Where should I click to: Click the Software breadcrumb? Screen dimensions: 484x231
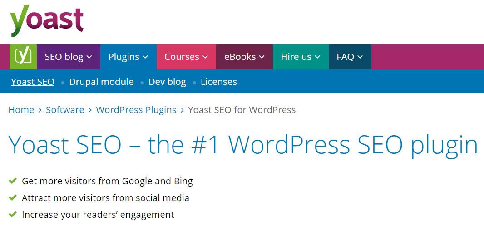click(65, 110)
